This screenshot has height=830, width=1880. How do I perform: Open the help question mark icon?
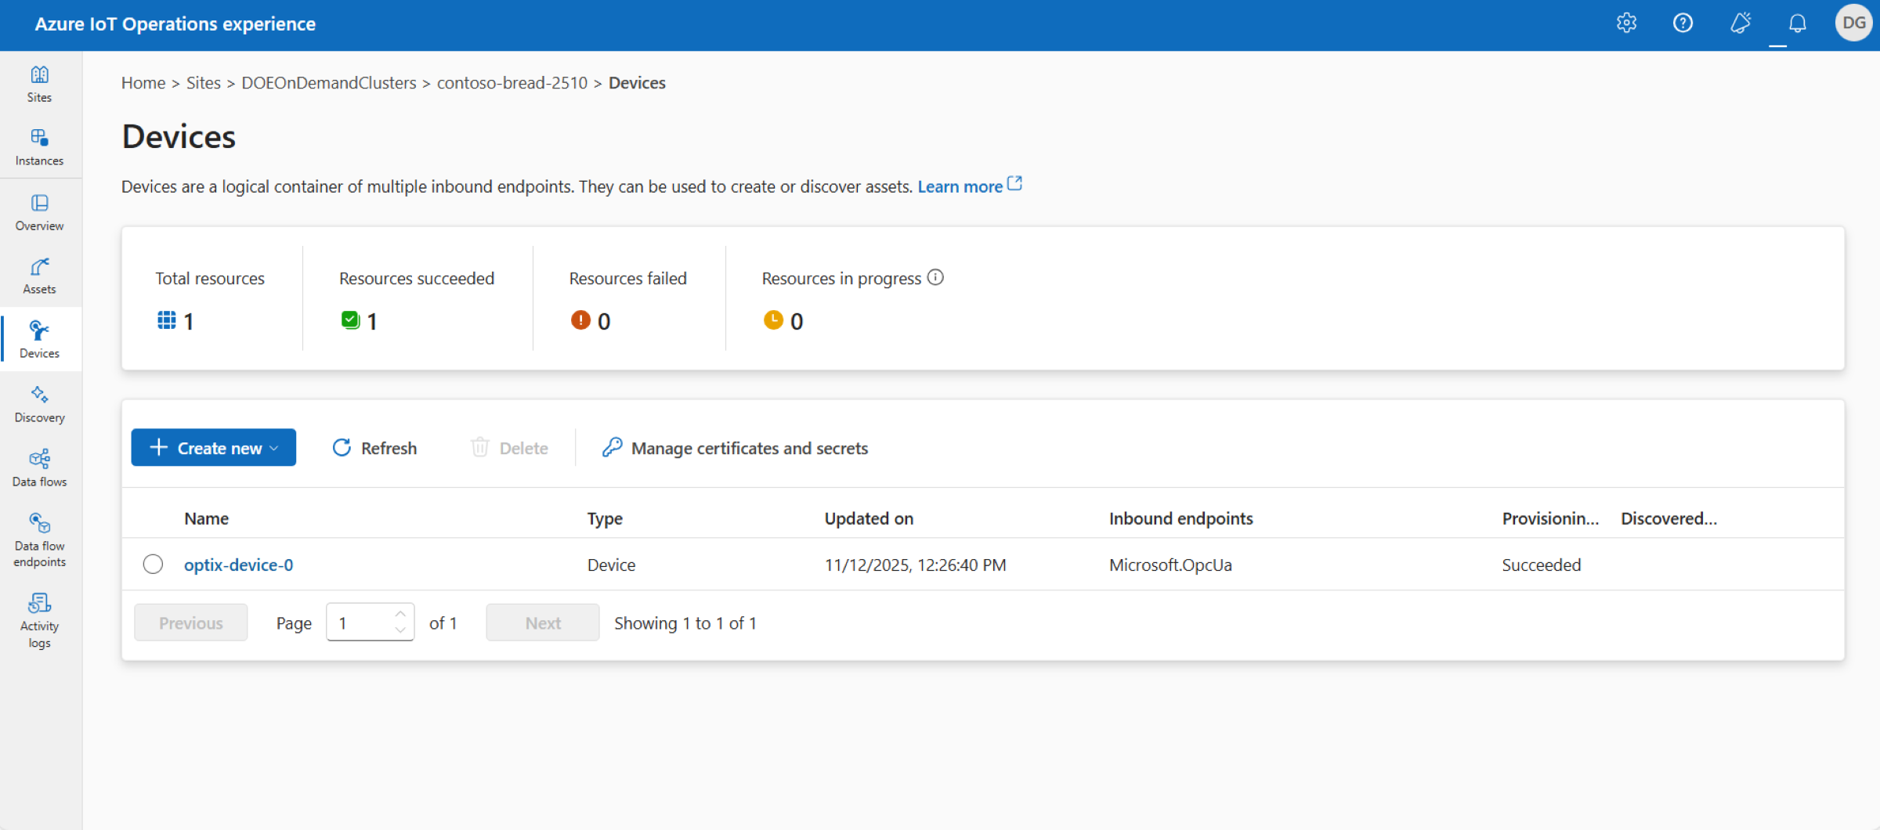coord(1683,23)
